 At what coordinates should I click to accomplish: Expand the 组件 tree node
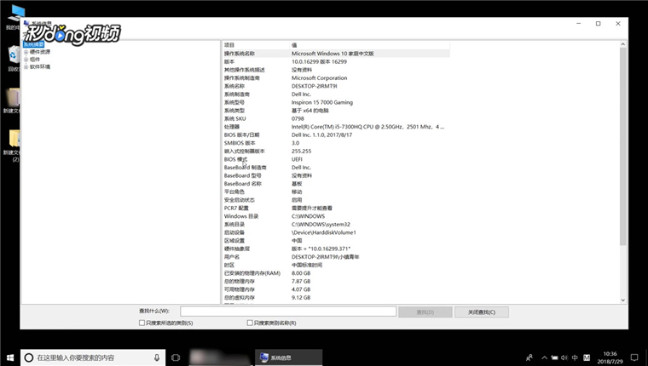point(26,60)
